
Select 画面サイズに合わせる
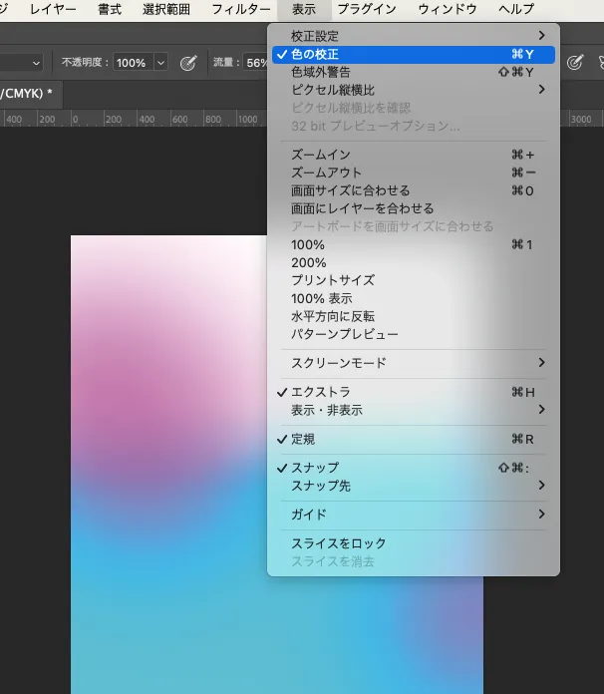(414, 190)
